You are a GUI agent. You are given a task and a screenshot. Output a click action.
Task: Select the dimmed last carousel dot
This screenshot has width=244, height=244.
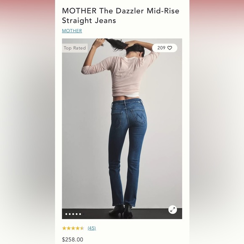pyautogui.click(x=83, y=214)
